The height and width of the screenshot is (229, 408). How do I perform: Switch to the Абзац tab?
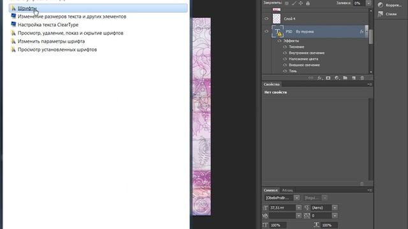pos(288,190)
